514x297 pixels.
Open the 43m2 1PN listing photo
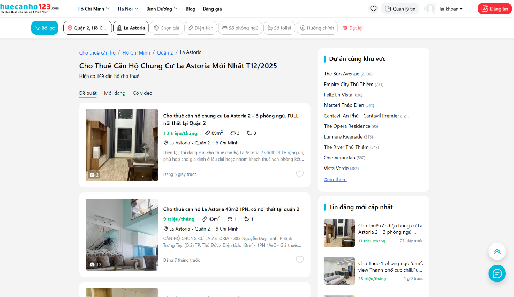(x=122, y=234)
